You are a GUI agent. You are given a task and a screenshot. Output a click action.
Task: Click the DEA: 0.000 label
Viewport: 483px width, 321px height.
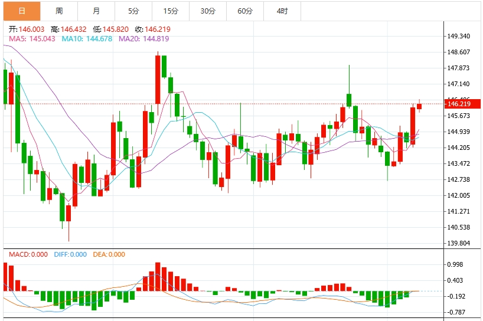[109, 254]
